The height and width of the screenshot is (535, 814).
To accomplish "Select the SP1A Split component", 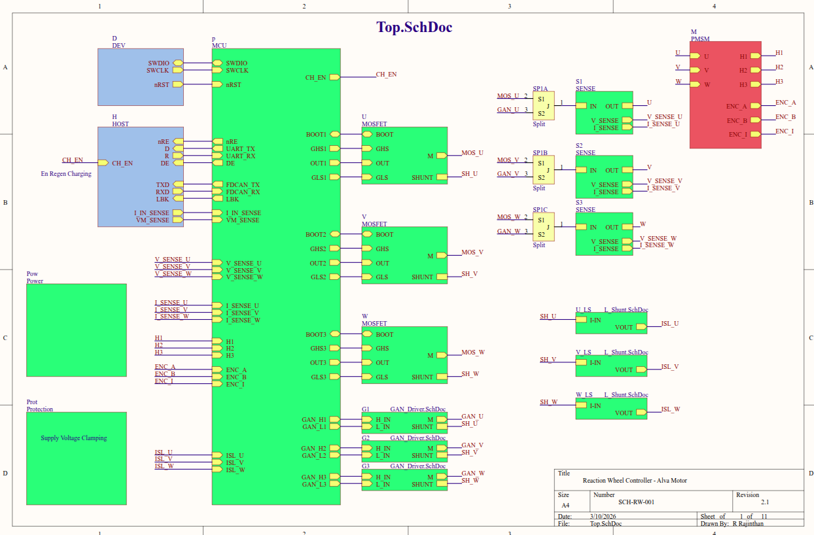I will 543,106.
